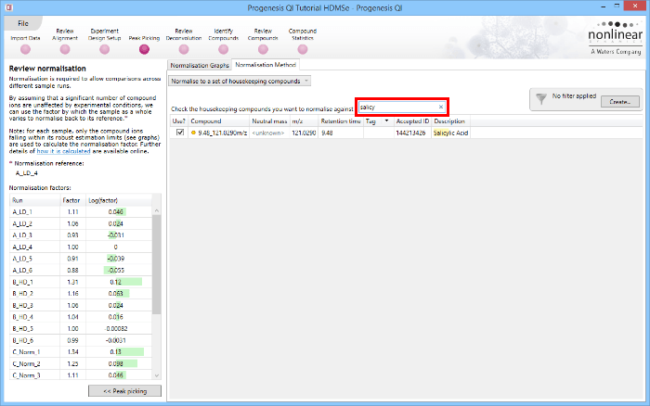The height and width of the screenshot is (406, 650).
Task: Click the nonlinear Waters Company logo
Action: 615,38
